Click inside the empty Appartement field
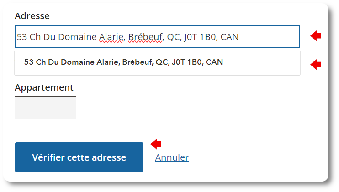 coord(45,108)
